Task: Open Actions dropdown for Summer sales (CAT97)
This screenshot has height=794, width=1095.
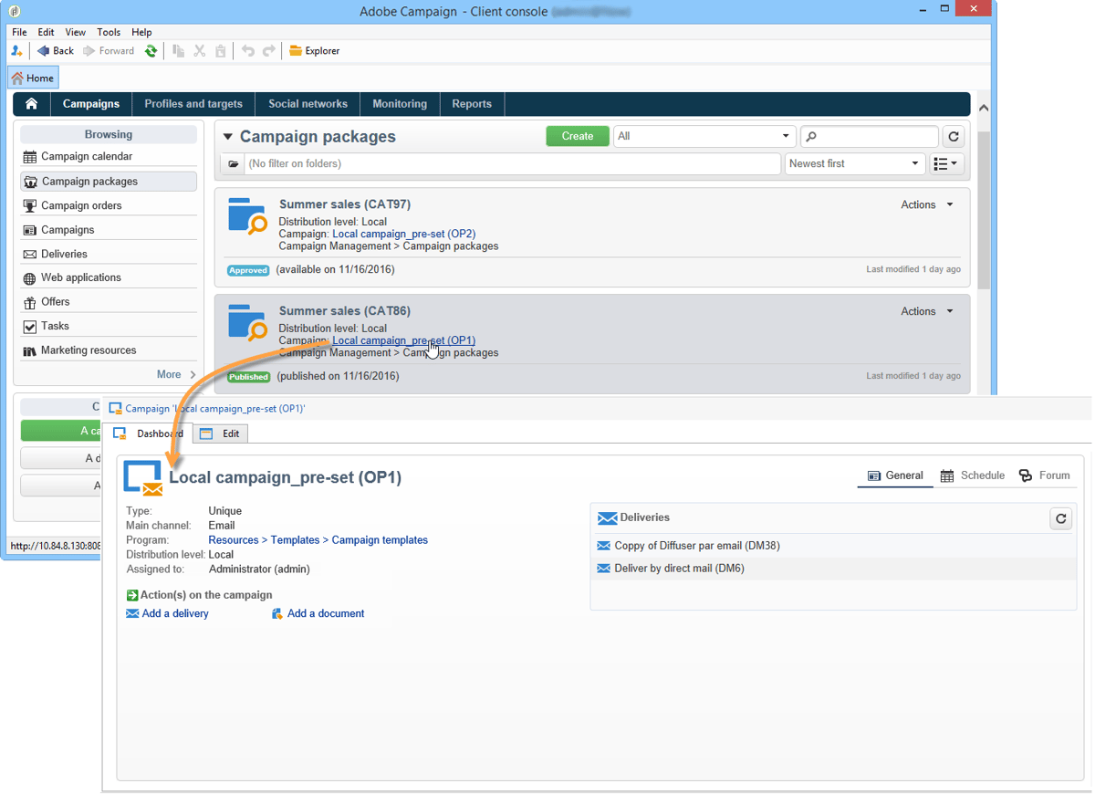Action: [x=927, y=205]
